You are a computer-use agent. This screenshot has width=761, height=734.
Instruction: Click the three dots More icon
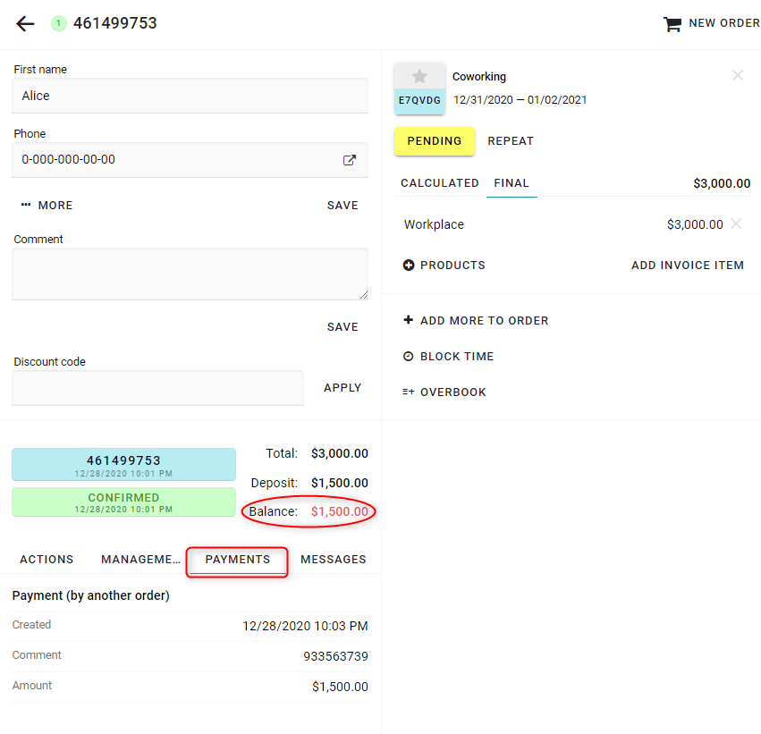pos(26,205)
